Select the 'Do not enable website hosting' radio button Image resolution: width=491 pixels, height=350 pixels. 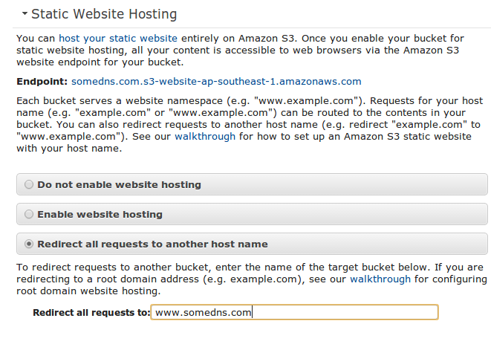tap(29, 184)
